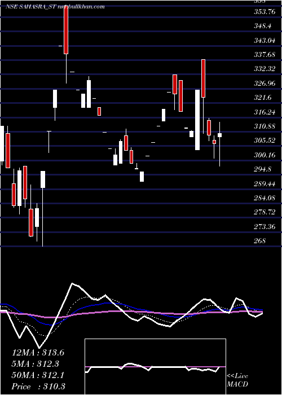The height and width of the screenshot is (395, 282).
Task: Click the <<Live MACD label
Action: pyautogui.click(x=237, y=380)
